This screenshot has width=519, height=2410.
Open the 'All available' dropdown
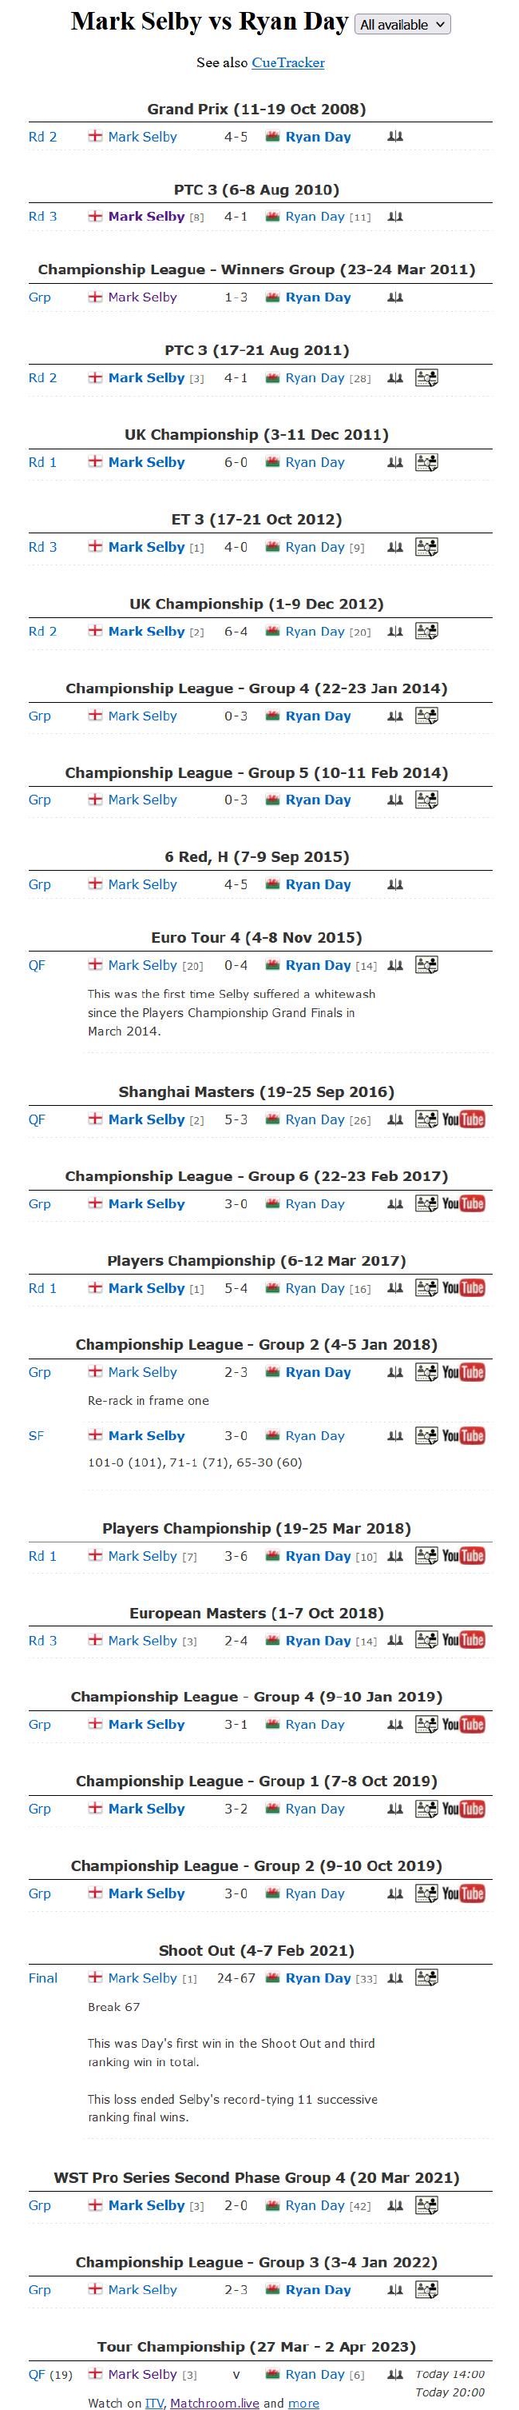[402, 24]
